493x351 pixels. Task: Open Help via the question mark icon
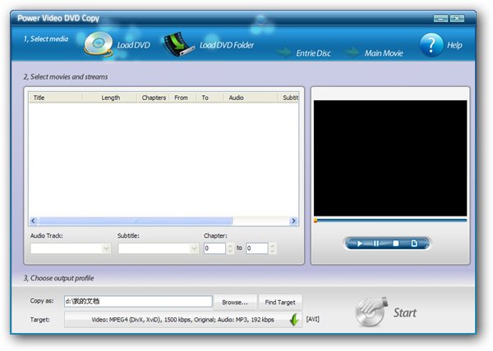(431, 45)
